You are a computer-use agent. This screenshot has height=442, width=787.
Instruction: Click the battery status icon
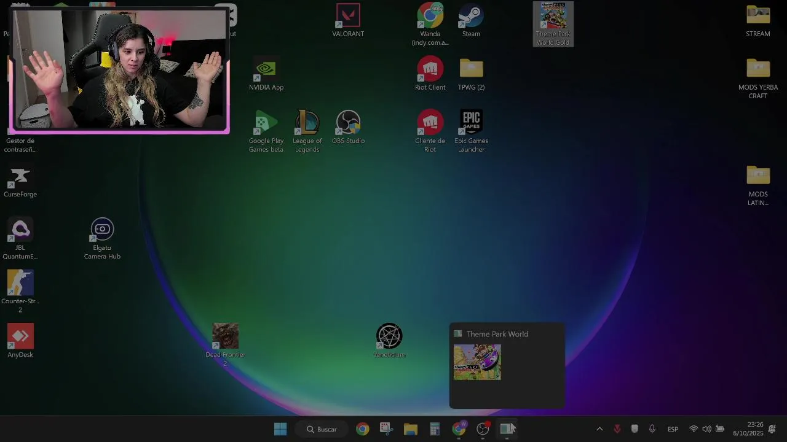click(x=720, y=429)
